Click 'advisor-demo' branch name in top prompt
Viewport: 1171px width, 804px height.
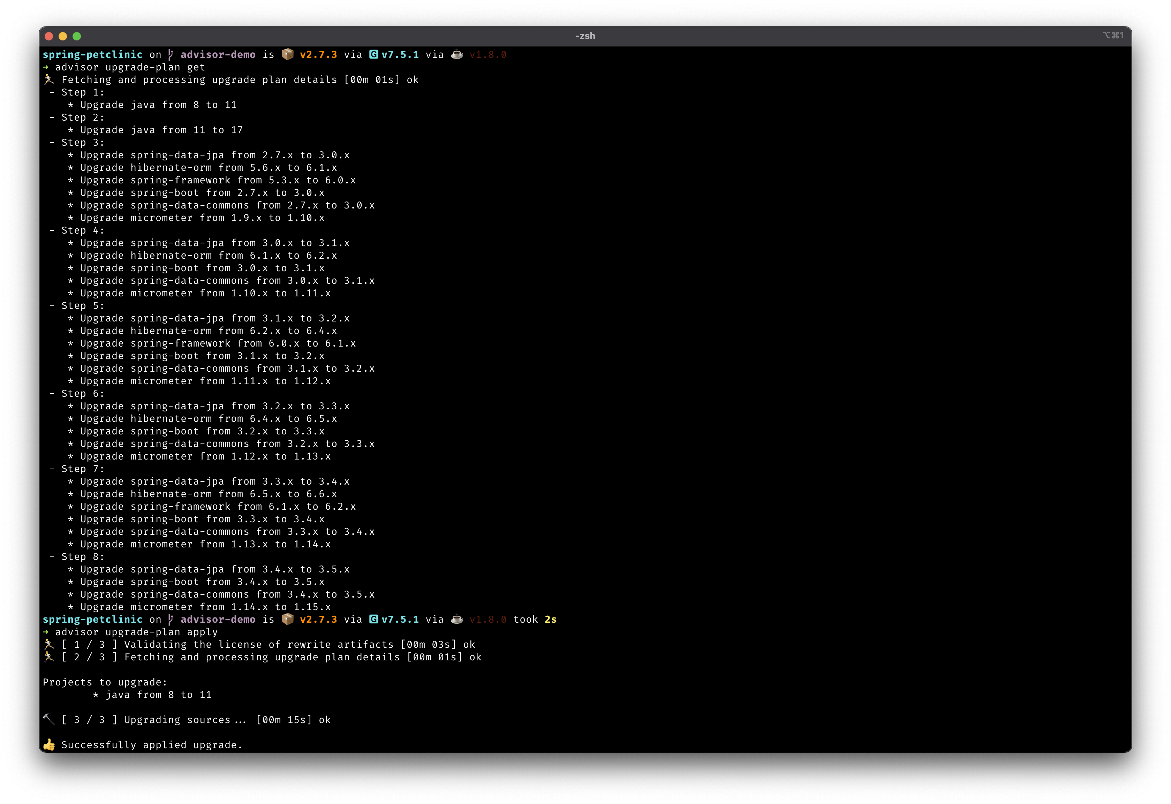click(218, 54)
